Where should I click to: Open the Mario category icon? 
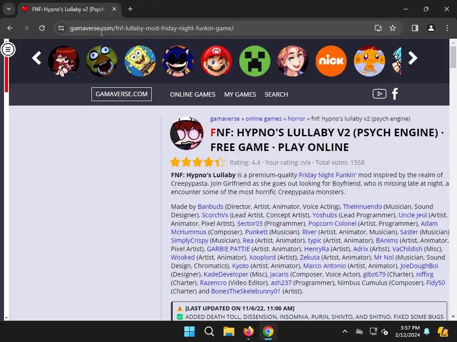click(x=216, y=61)
